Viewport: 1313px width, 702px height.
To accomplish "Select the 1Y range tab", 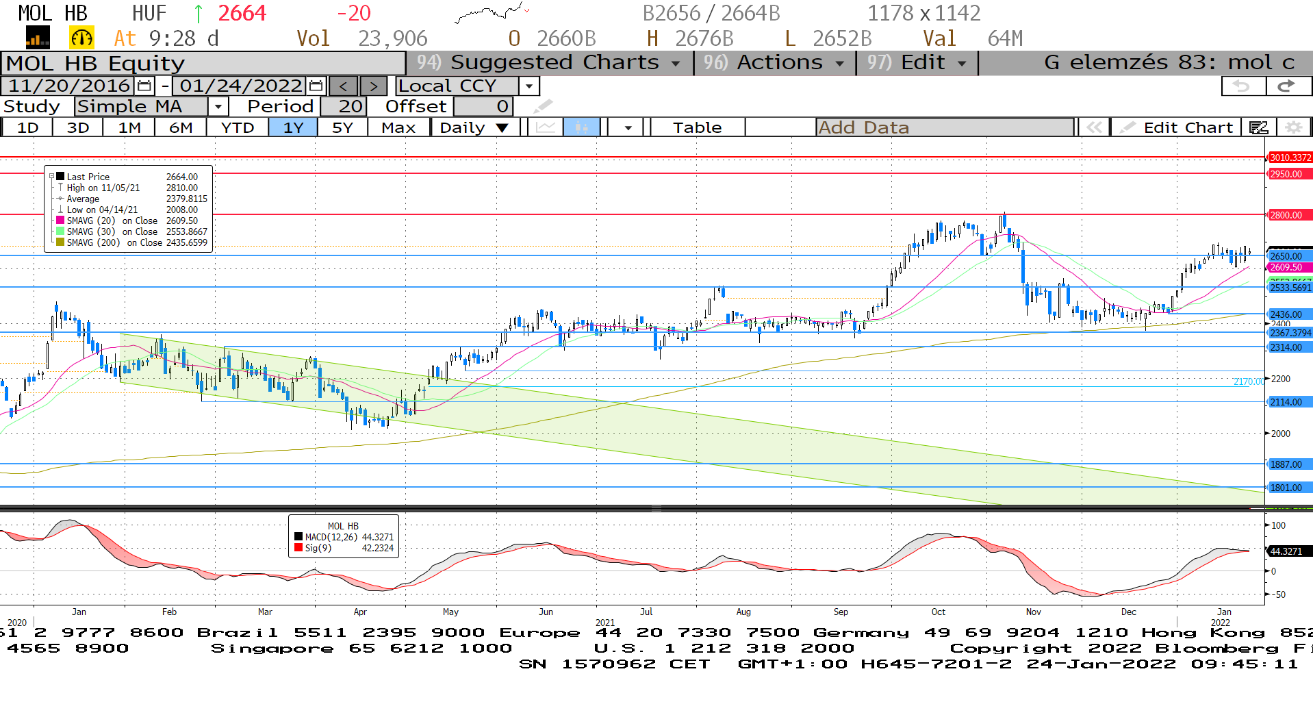I will [x=293, y=127].
